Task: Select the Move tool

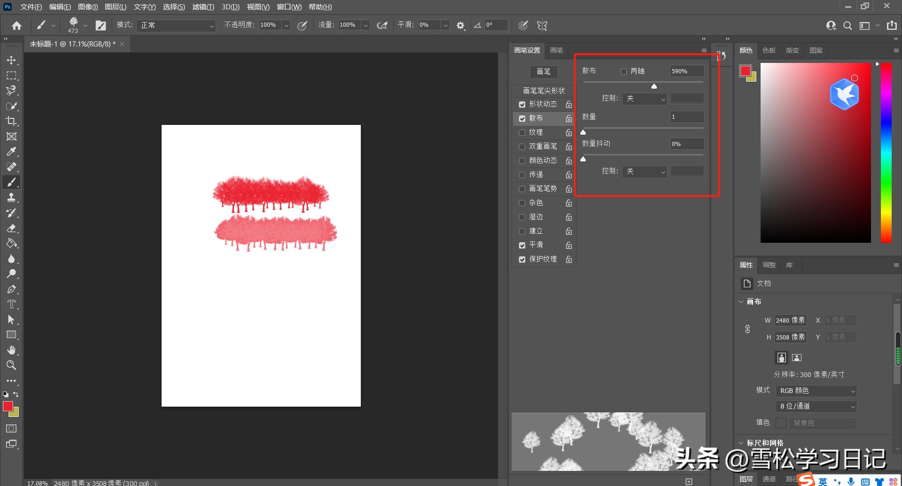Action: [x=11, y=61]
